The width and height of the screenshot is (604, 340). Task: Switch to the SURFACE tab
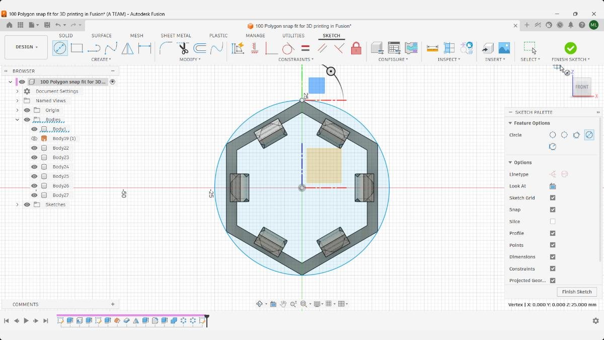point(102,36)
